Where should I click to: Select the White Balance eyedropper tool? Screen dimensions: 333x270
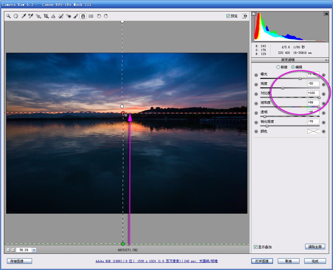point(23,16)
